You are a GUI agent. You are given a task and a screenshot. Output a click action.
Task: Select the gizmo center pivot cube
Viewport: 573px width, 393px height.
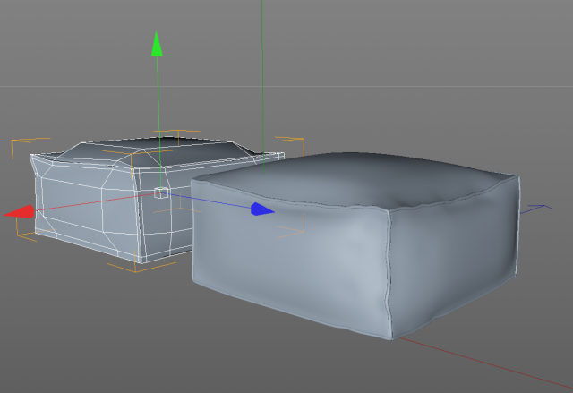click(161, 192)
